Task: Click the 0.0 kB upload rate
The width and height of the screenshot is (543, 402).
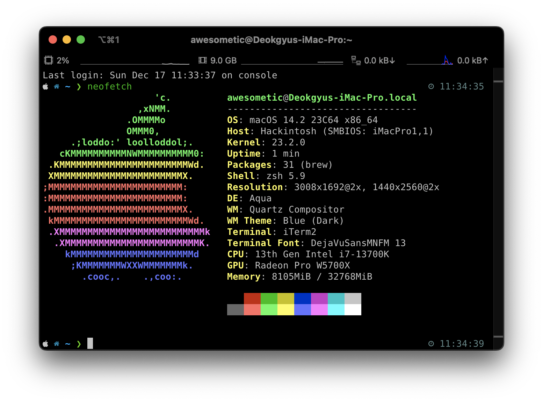Action: 473,60
